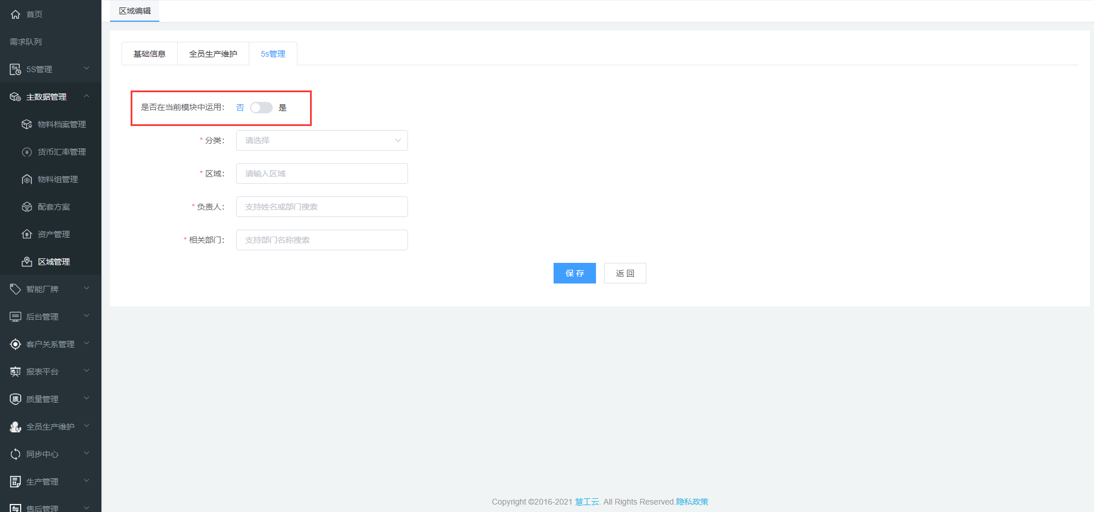Screen dimensions: 1094x512
Task: Click the home icon in sidebar
Action: (15, 14)
